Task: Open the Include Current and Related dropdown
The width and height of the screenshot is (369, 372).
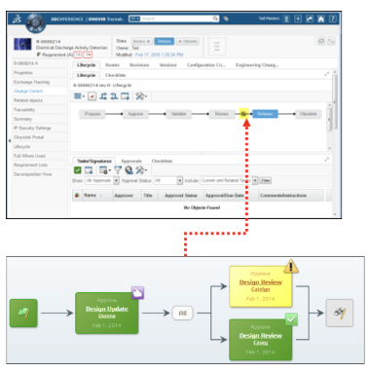Action: click(x=229, y=180)
